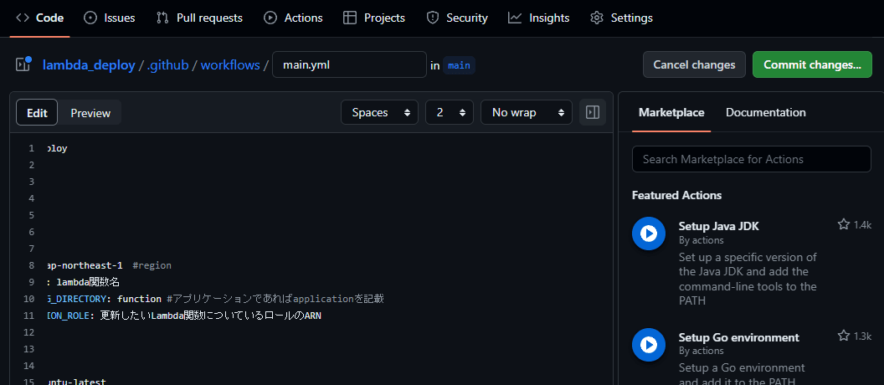Star the Setup Java JDK action

[844, 224]
